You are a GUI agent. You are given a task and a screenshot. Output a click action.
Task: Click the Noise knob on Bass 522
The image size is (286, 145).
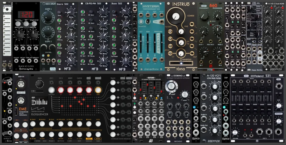click(x=125, y=12)
